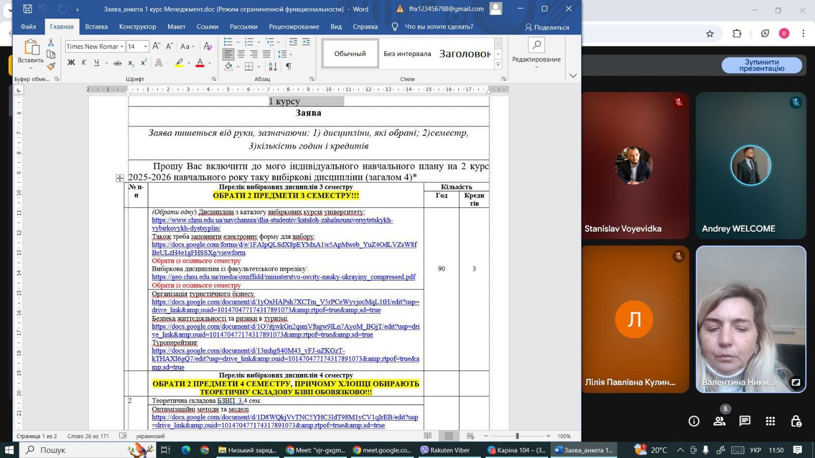Switch to the Конструктор tab
Image resolution: width=815 pixels, height=458 pixels.
[138, 26]
